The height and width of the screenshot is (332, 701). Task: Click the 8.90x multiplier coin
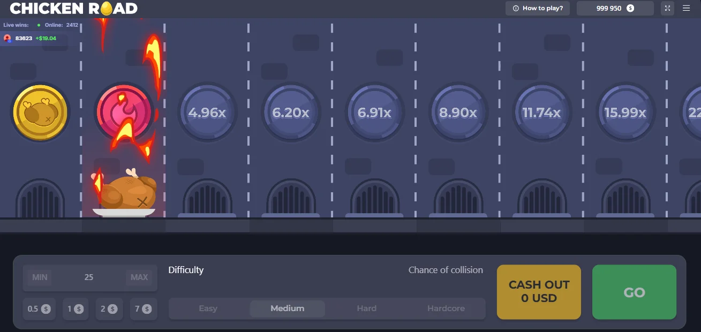tap(458, 112)
